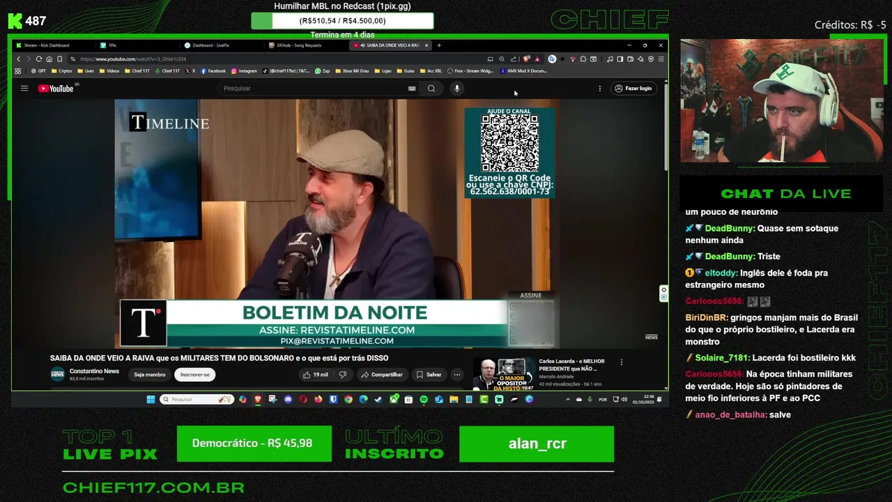Expand the Lives bookmarks folder
Viewport: 892px width, 502px height.
[86, 71]
